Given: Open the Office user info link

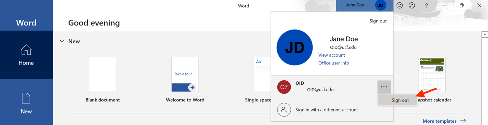Looking at the screenshot, I should pos(333,63).
